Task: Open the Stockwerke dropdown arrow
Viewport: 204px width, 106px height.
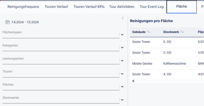Action: (122, 100)
